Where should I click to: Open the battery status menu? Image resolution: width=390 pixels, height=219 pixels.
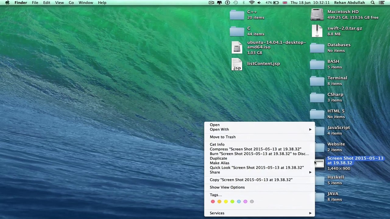point(272,3)
